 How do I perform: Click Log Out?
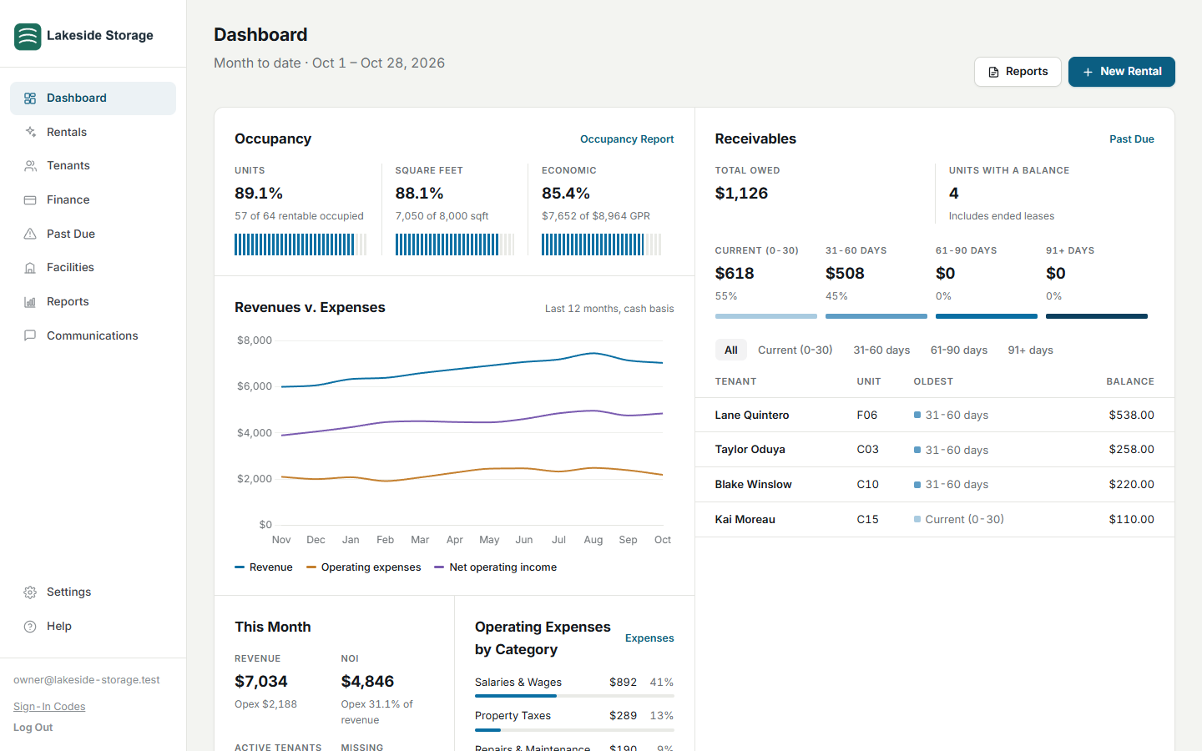pos(33,728)
